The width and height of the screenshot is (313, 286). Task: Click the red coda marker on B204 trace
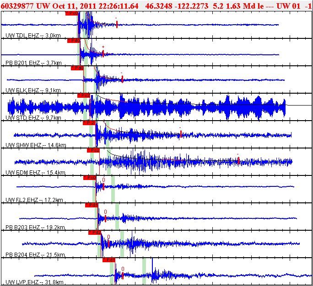pos(108,244)
